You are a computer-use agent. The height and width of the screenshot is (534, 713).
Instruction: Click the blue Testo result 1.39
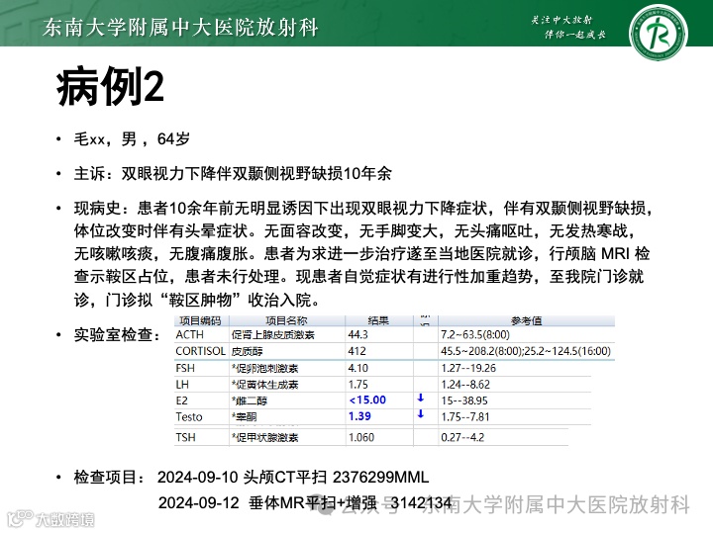[x=359, y=416]
